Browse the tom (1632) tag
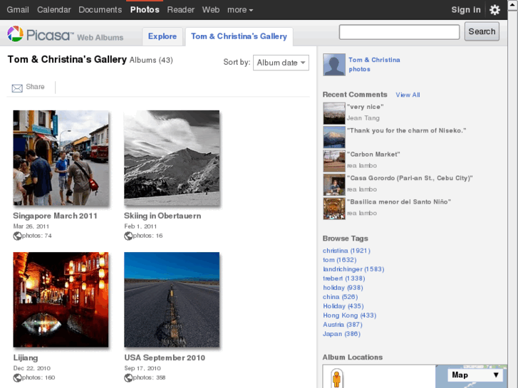The height and width of the screenshot is (388, 518). click(x=340, y=260)
